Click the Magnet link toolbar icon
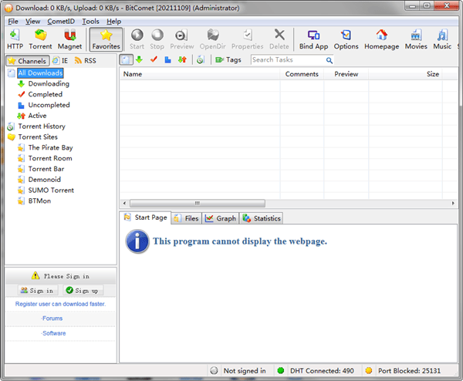 tap(69, 40)
